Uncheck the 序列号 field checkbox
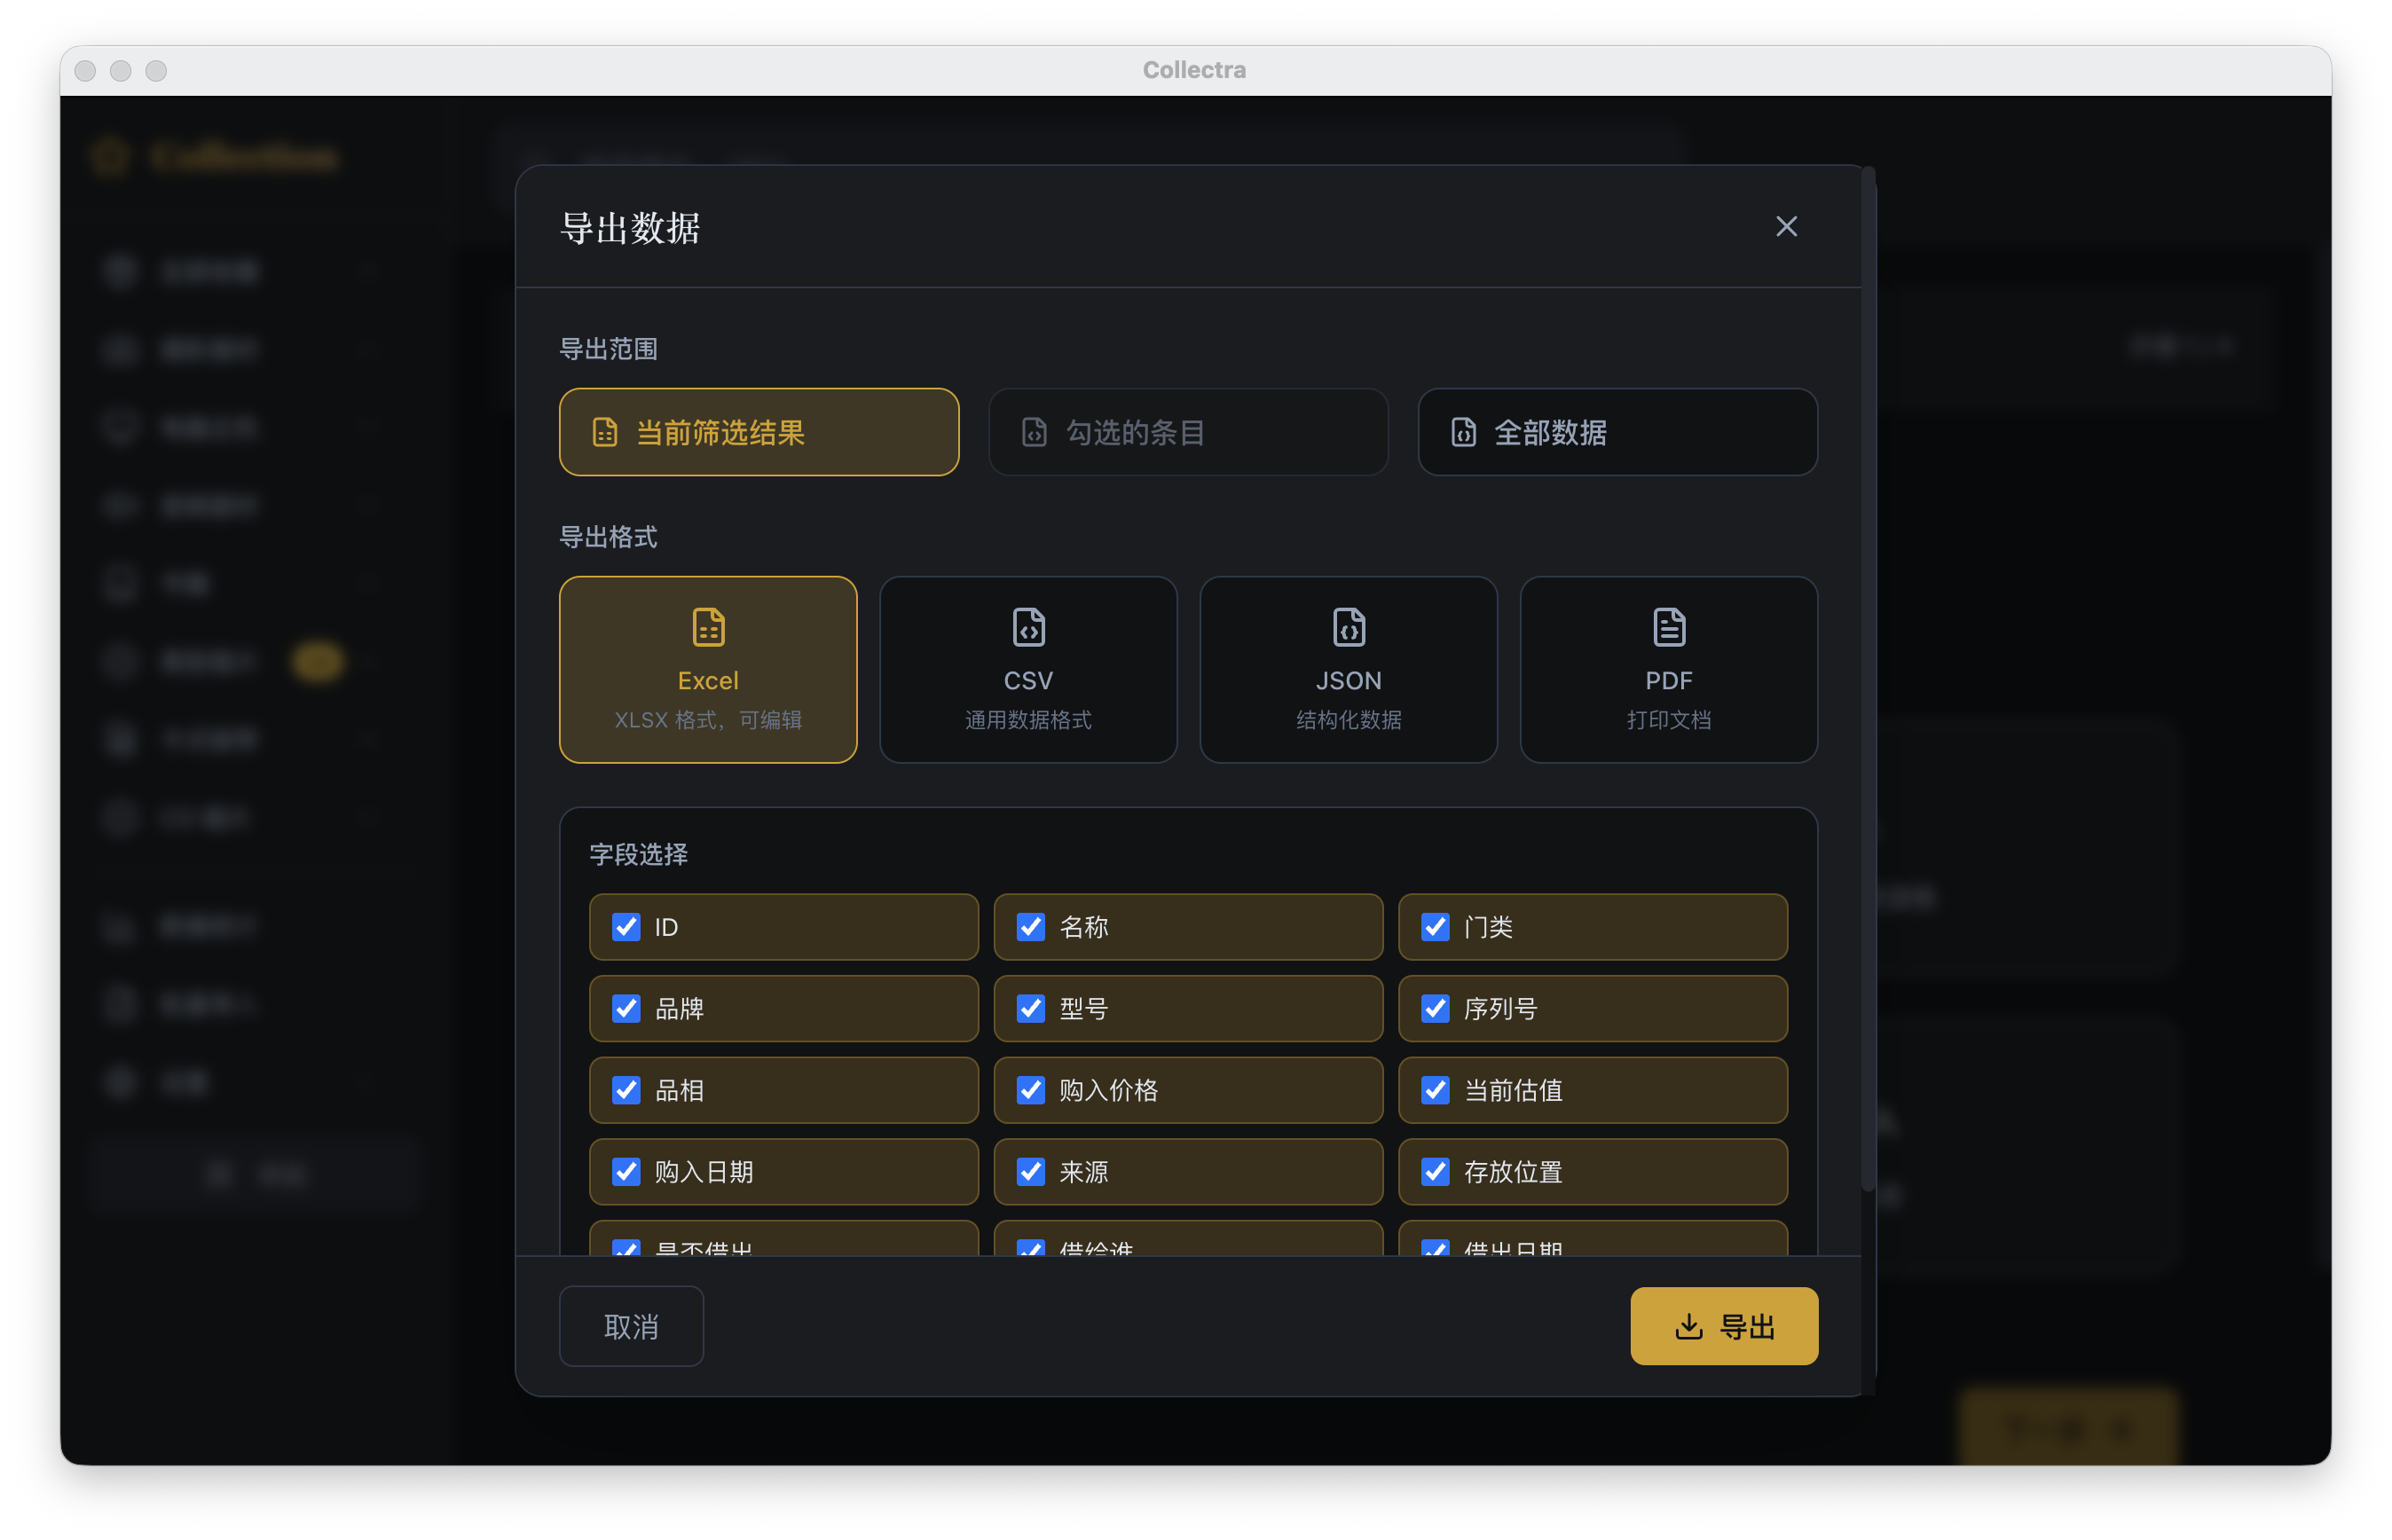Image resolution: width=2392 pixels, height=1540 pixels. [x=1435, y=1008]
